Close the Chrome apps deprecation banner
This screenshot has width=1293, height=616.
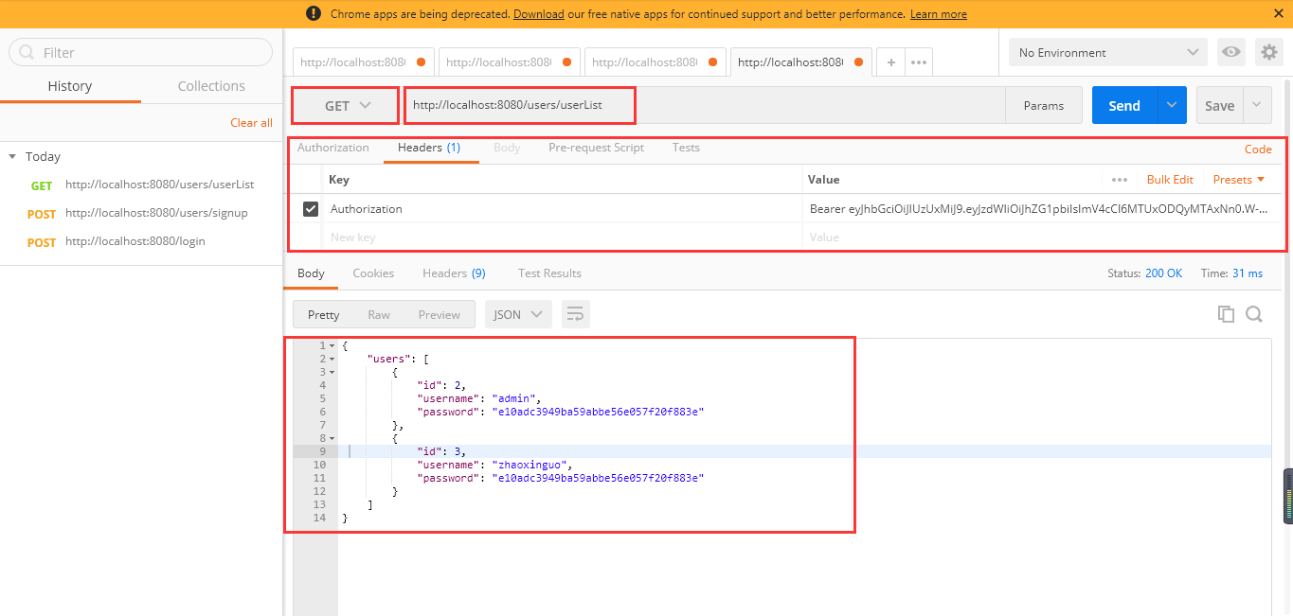click(1279, 14)
